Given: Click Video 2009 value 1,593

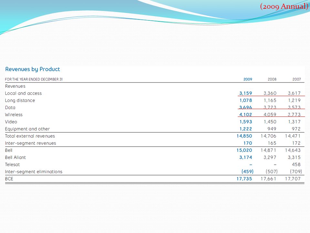Looking at the screenshot, I should tap(246, 122).
